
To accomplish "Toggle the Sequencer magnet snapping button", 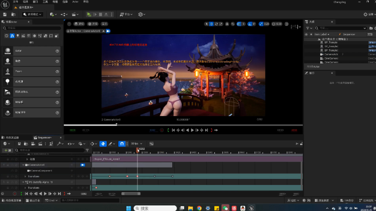I will click(122, 144).
